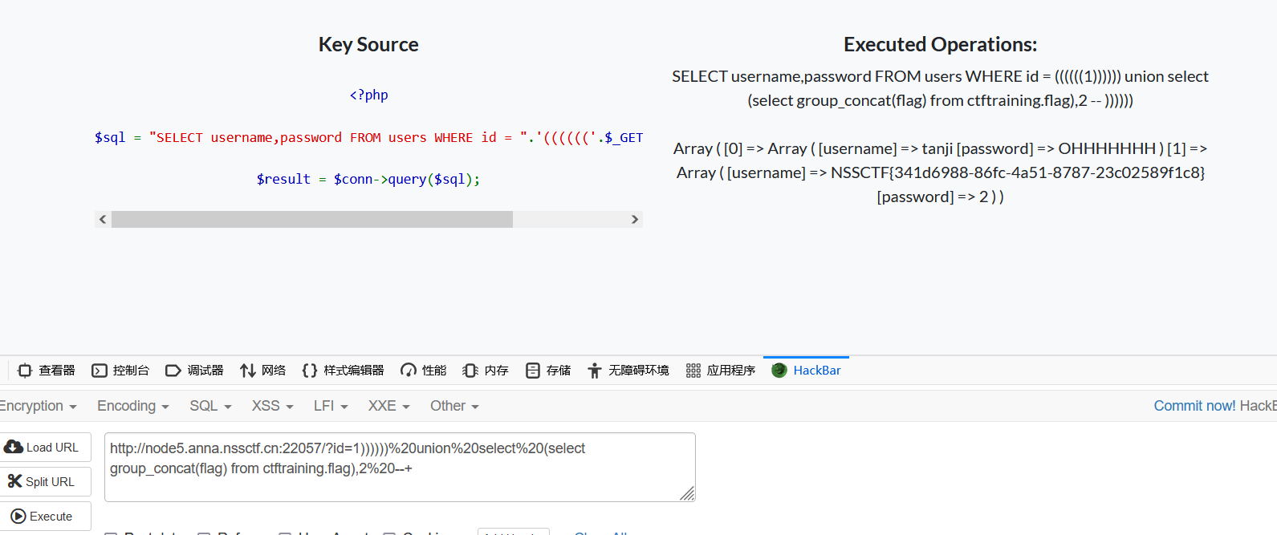Open the 存储 storage tab
The image size is (1277, 535).
coord(548,371)
